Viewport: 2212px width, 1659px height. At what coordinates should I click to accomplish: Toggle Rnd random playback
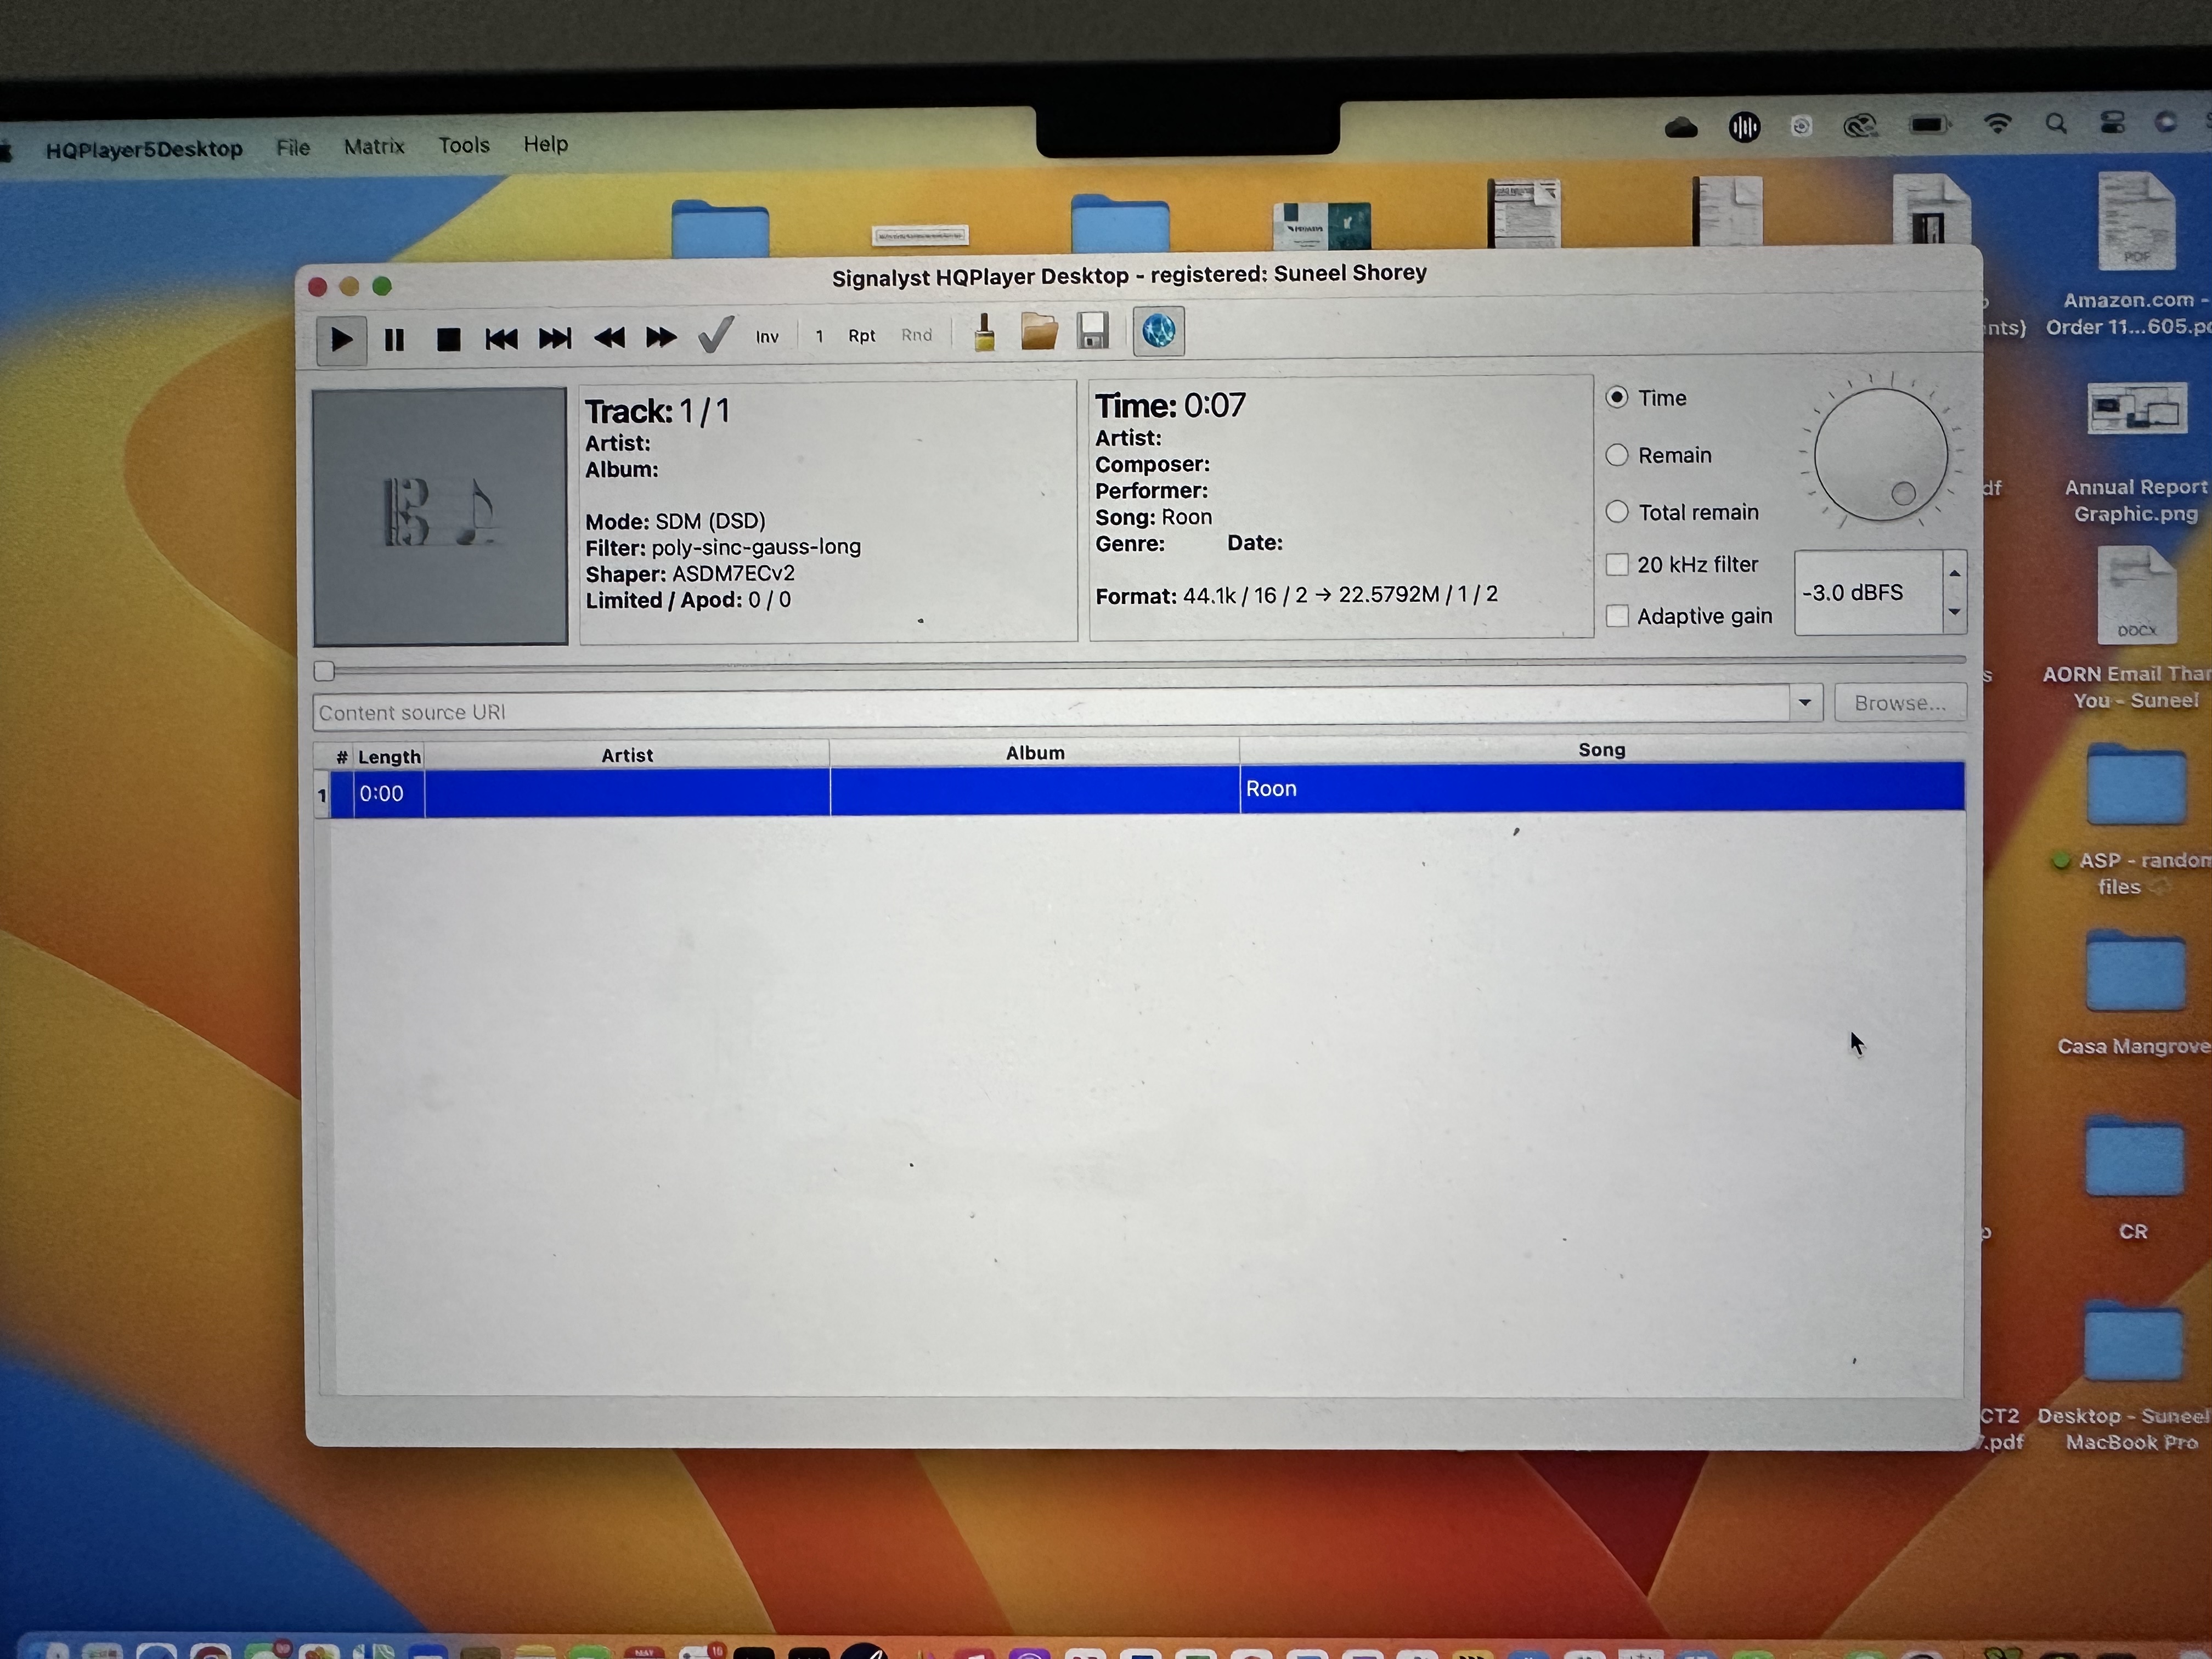pyautogui.click(x=916, y=335)
